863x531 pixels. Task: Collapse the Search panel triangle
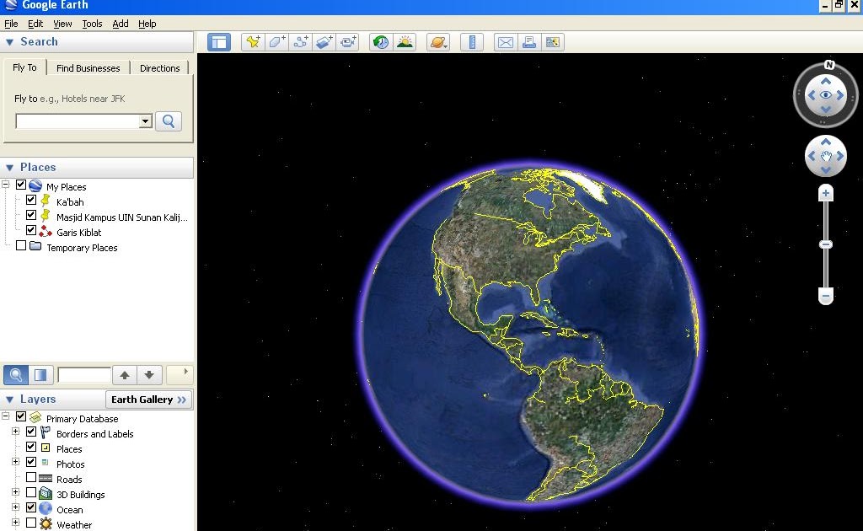click(9, 42)
